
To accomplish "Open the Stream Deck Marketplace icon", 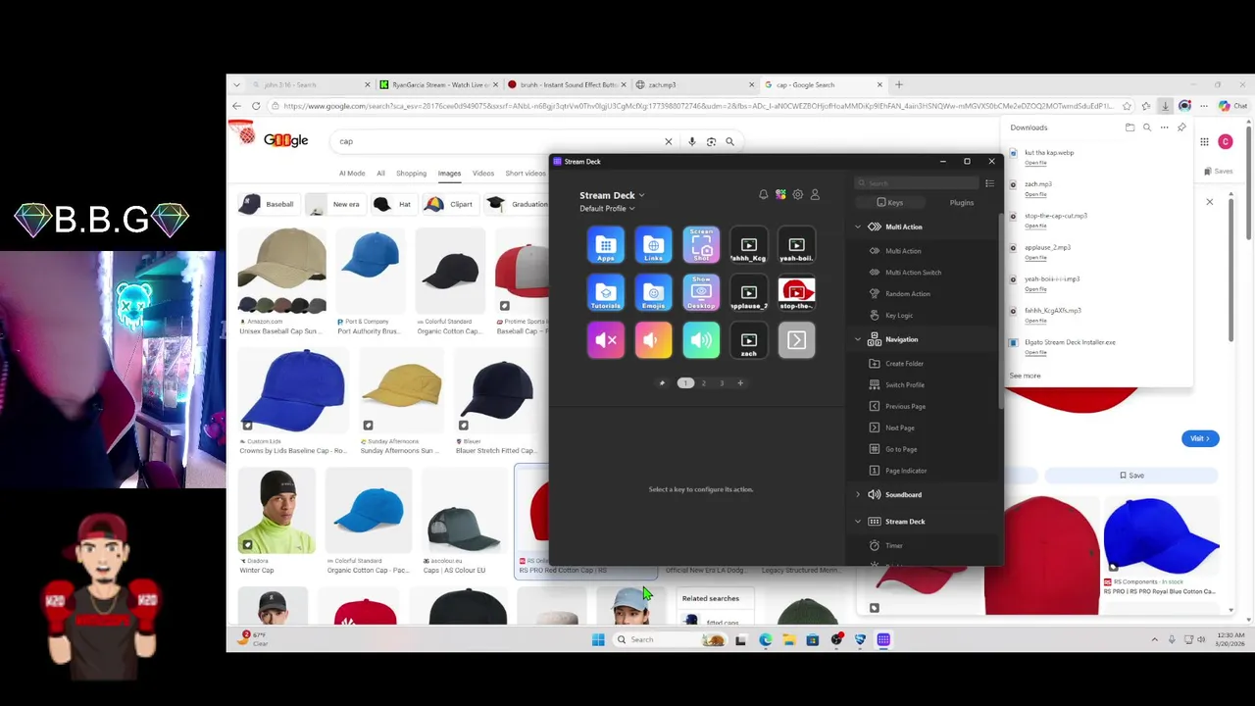I will pyautogui.click(x=780, y=194).
